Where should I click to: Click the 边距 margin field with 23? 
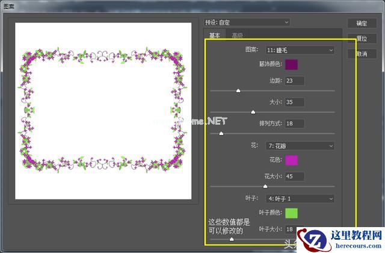(x=295, y=81)
